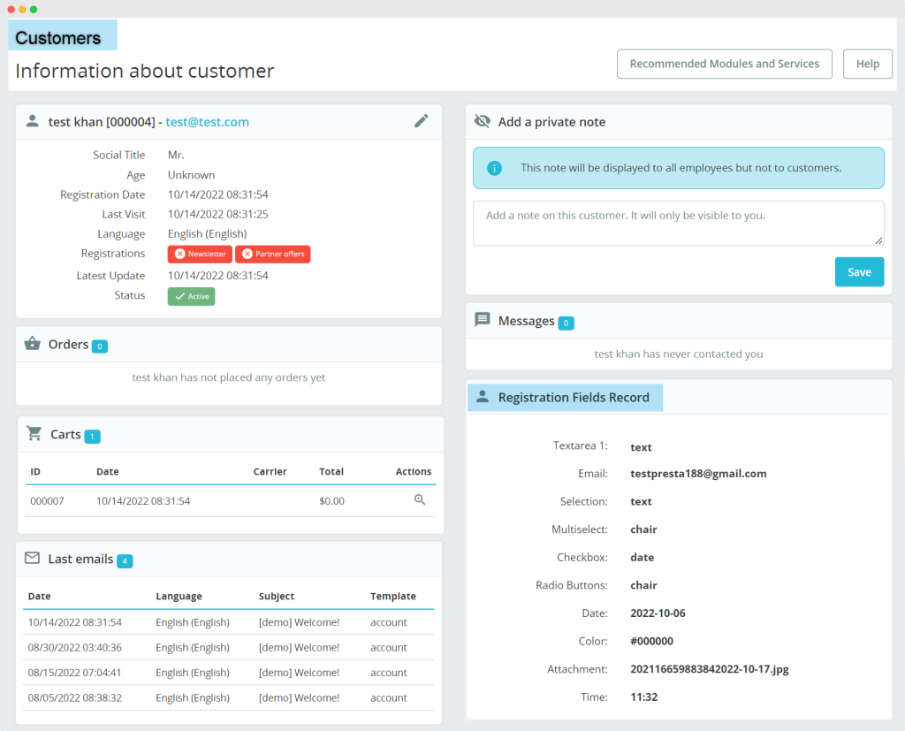Click the edit pencil icon for customer
Viewport: 905px width, 731px height.
422,121
